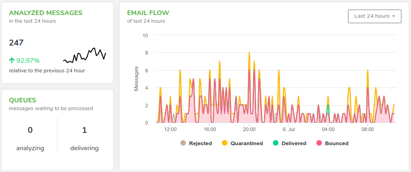Toggle the Rejected series legend dot

point(183,143)
